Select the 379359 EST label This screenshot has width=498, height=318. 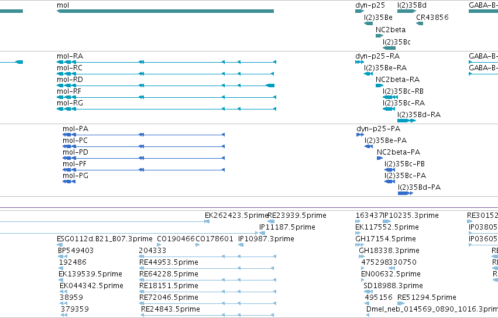pos(75,309)
